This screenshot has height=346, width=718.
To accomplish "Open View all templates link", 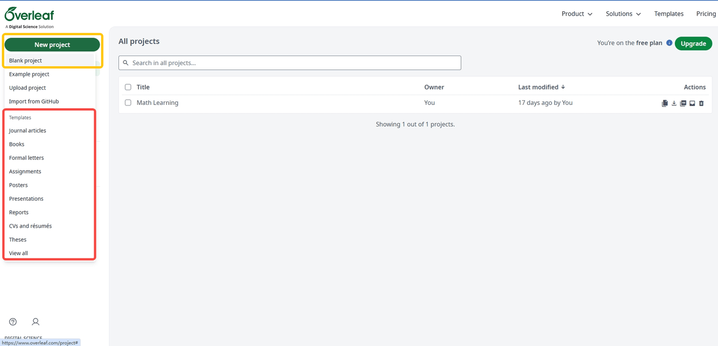I will (x=18, y=253).
